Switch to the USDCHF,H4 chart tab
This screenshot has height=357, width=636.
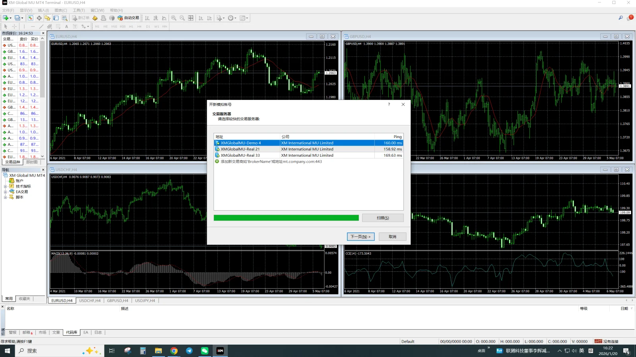pyautogui.click(x=90, y=301)
